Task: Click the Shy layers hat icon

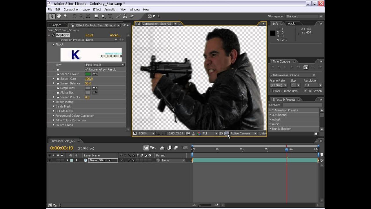Action: click(162, 148)
